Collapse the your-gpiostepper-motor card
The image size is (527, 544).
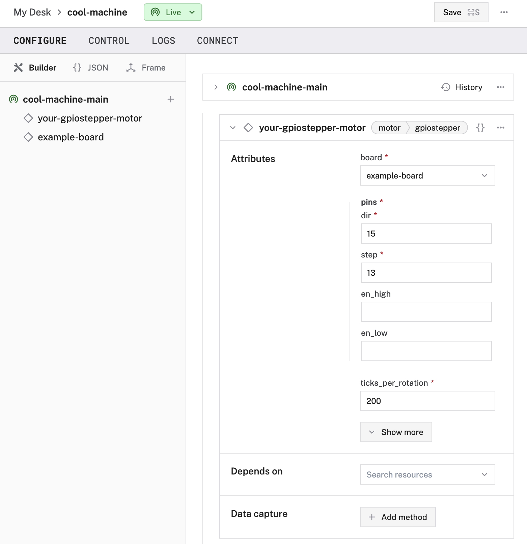[233, 128]
